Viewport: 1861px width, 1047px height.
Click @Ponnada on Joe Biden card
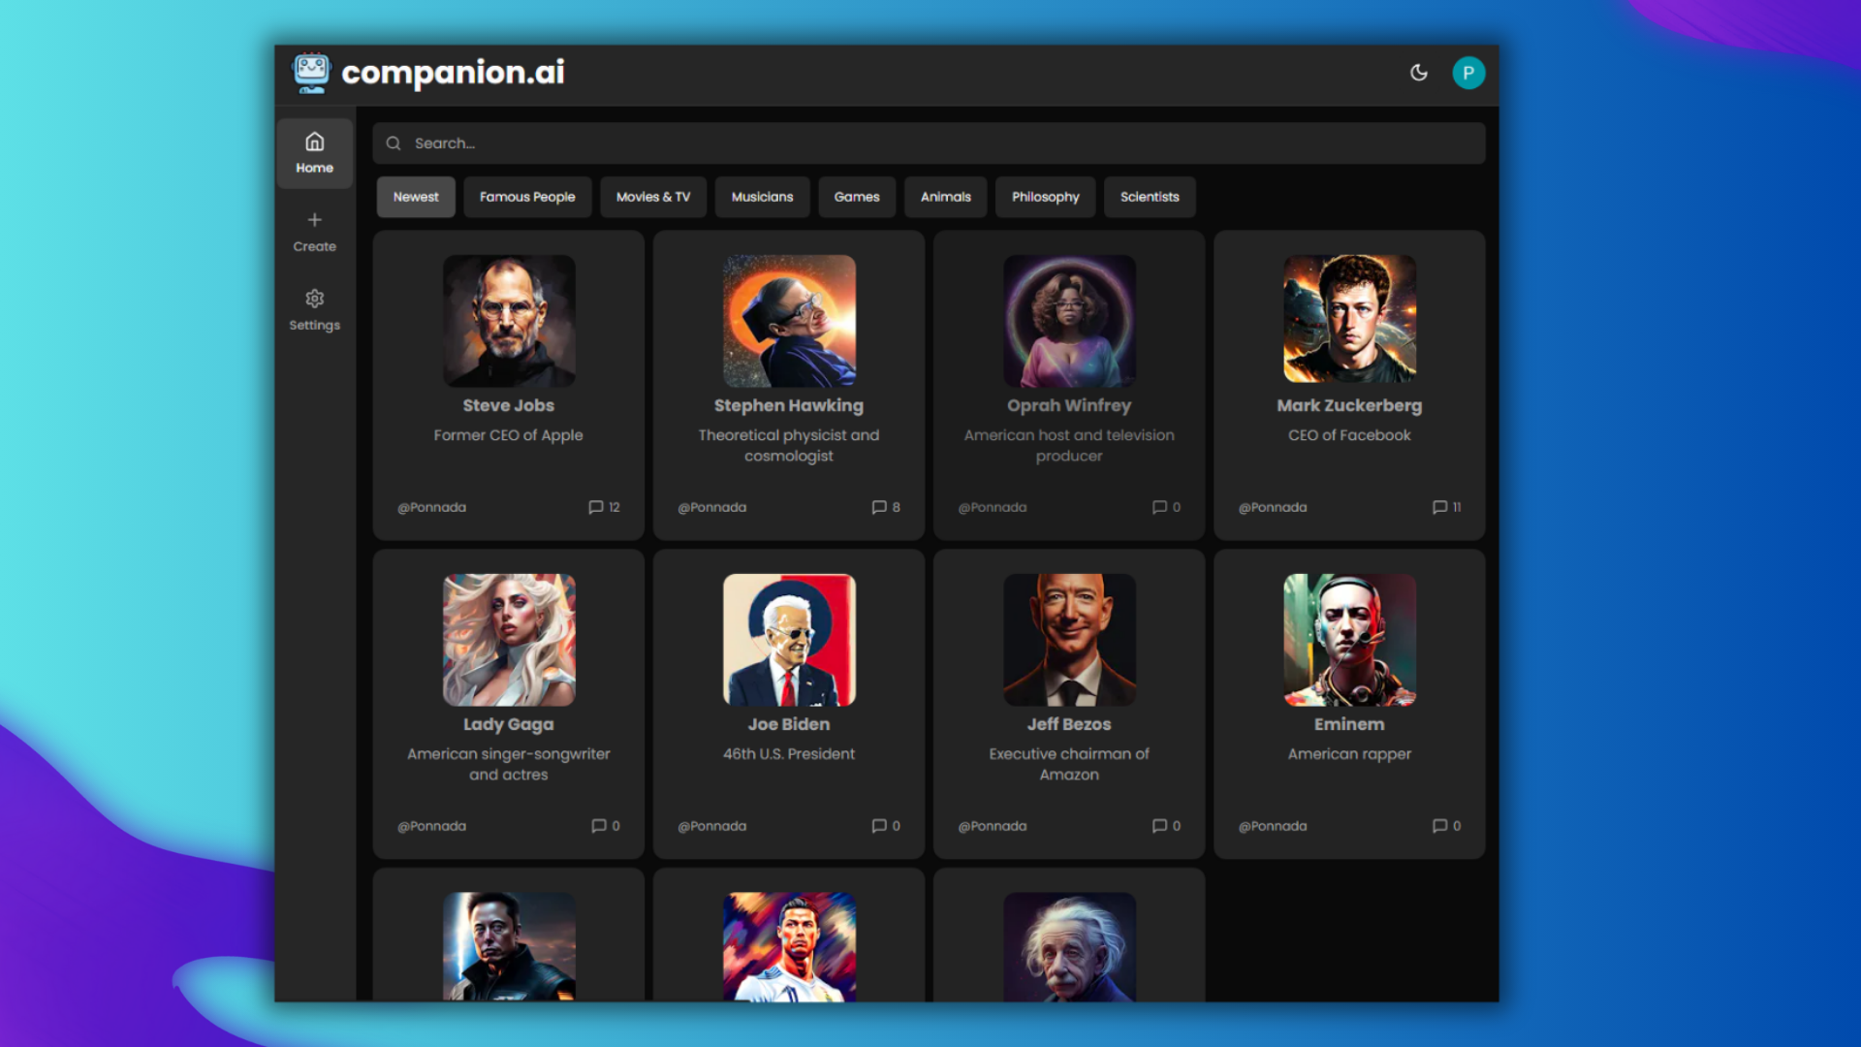712,826
